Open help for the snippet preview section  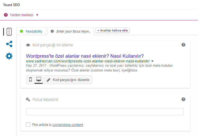183,45
